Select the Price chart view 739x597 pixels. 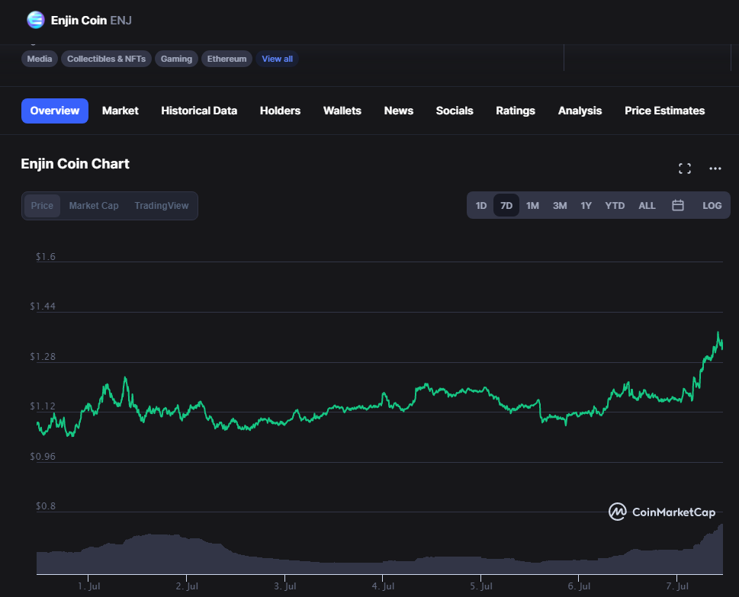(42, 206)
